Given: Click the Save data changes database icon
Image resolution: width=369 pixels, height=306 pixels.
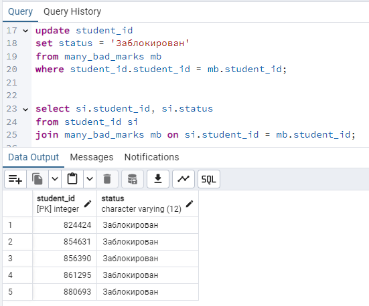Looking at the screenshot, I should [x=133, y=179].
